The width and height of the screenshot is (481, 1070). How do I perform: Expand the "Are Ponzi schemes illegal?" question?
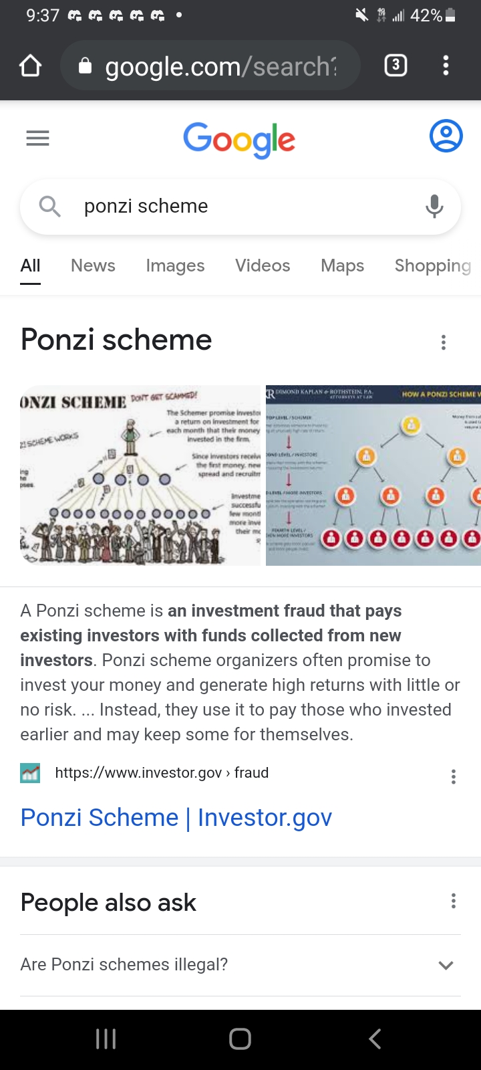tap(240, 964)
